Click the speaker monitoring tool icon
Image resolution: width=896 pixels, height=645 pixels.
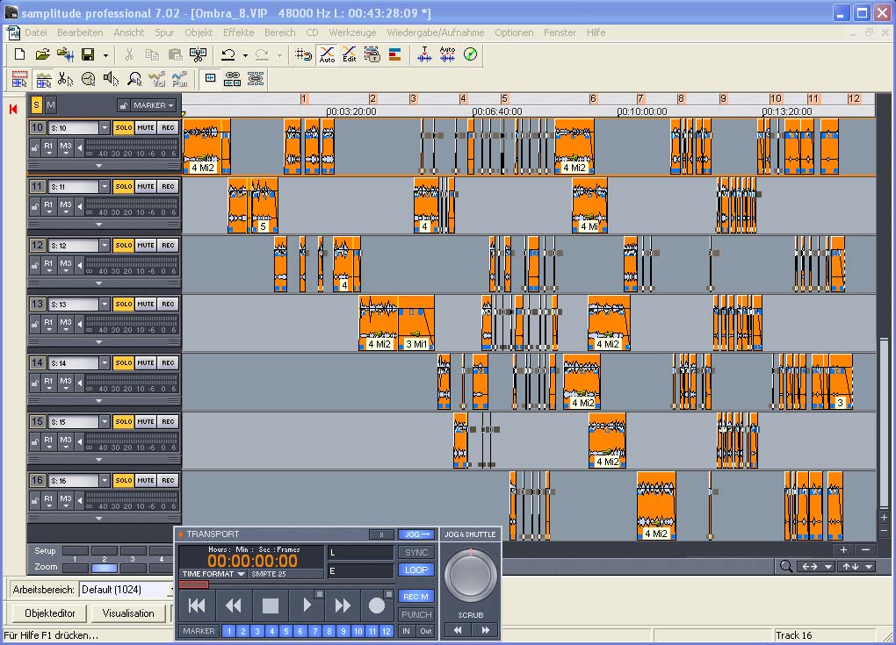(111, 79)
